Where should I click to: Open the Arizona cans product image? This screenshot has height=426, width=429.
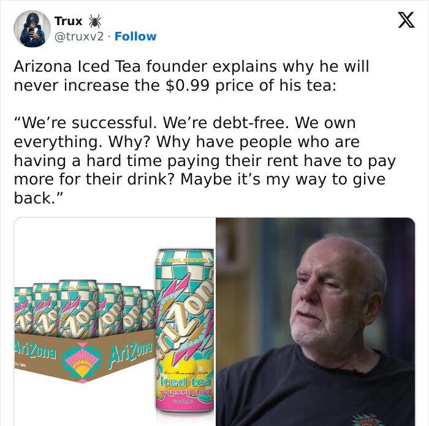tap(115, 321)
